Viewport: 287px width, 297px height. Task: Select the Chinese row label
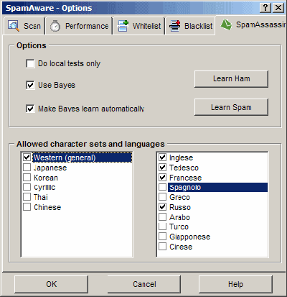[x=47, y=207]
